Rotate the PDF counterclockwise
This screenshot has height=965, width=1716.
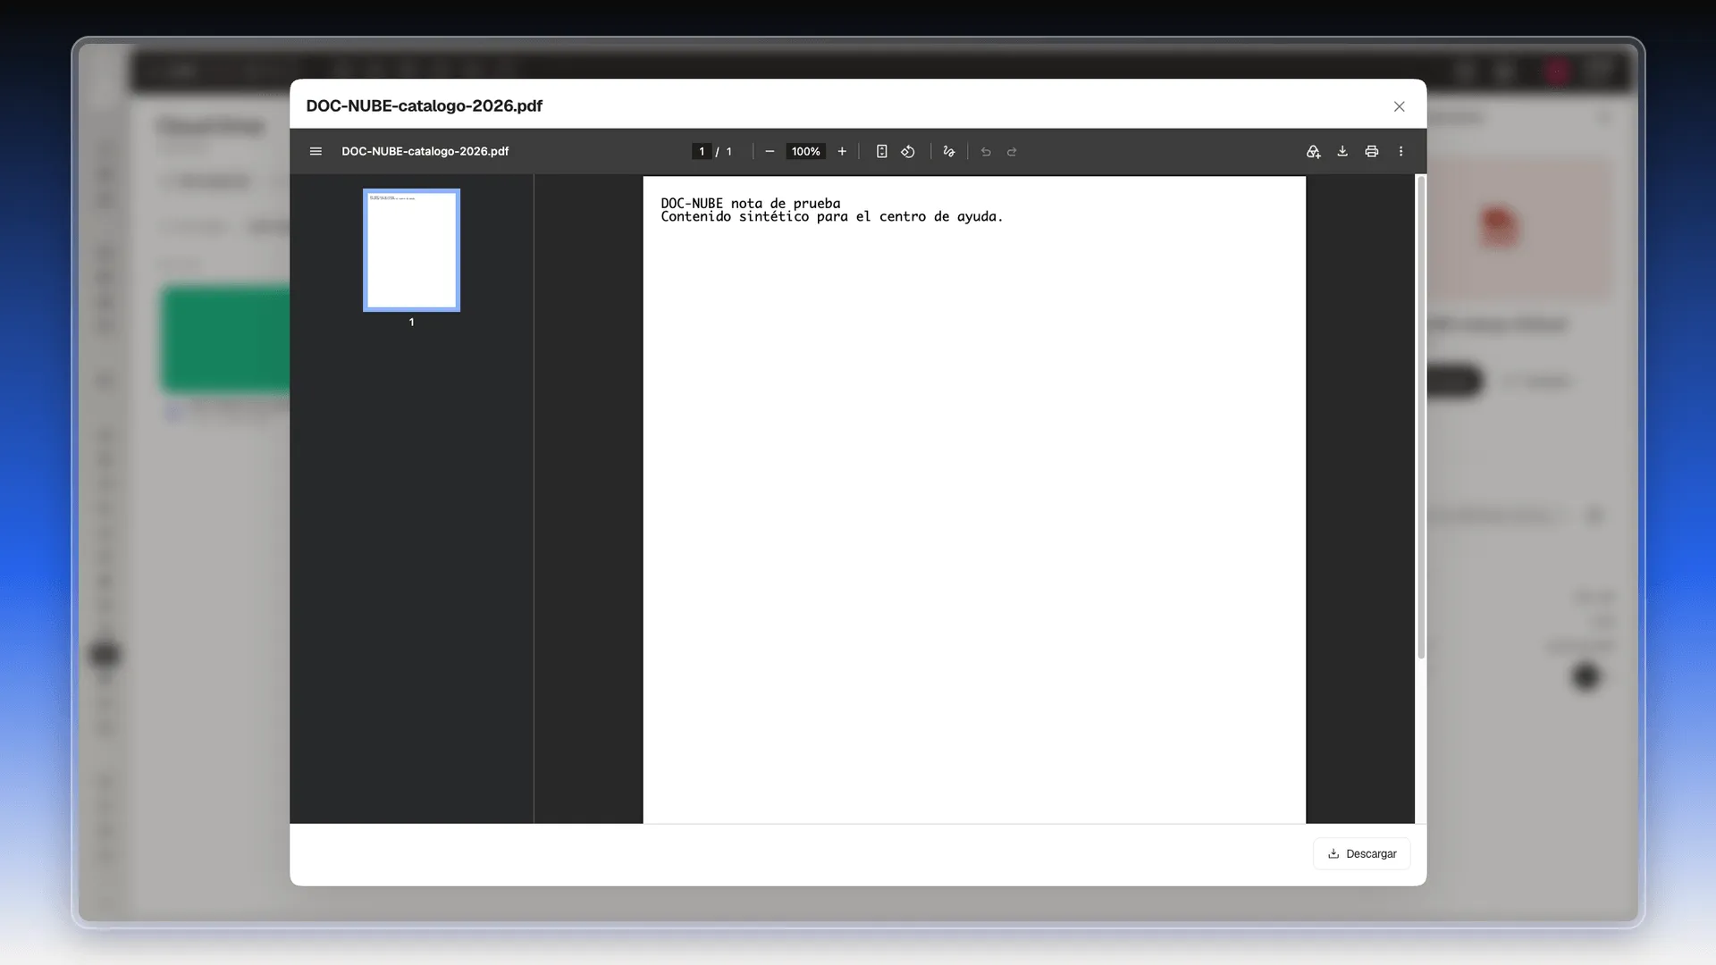click(908, 152)
